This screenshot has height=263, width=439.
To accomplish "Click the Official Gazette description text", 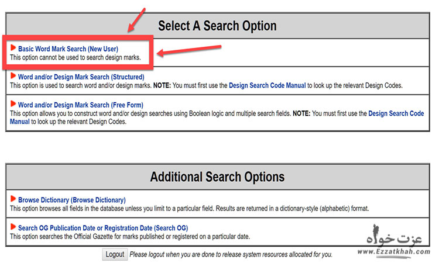I will pyautogui.click(x=129, y=237).
